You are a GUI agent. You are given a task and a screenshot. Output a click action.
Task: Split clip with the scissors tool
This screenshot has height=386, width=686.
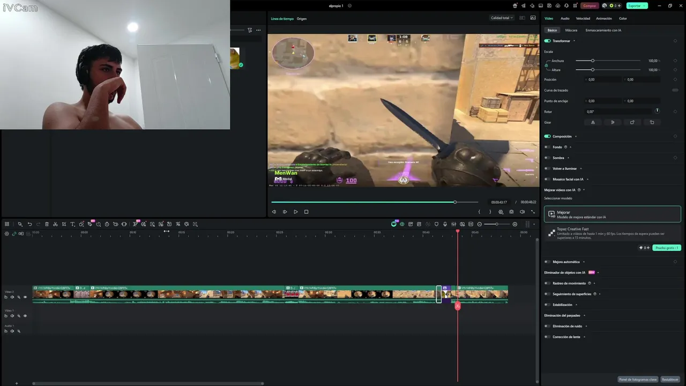point(55,224)
